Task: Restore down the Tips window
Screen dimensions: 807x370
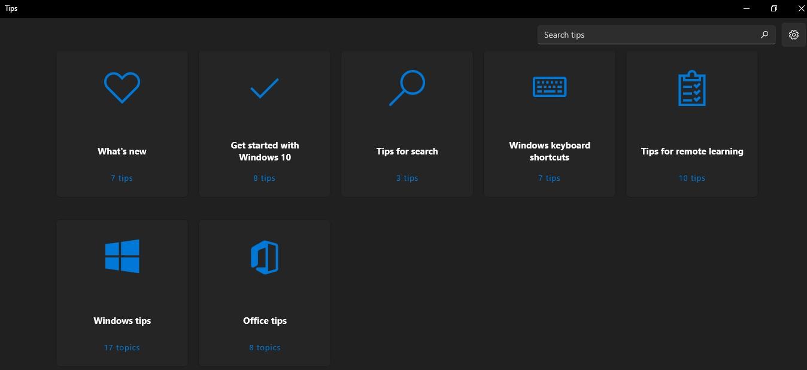Action: coord(774,8)
